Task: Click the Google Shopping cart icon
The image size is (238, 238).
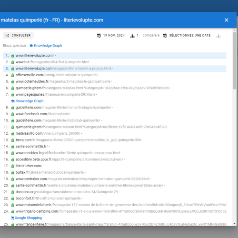Action: point(12,218)
